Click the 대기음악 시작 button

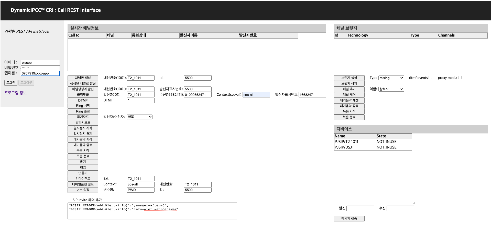(83, 139)
